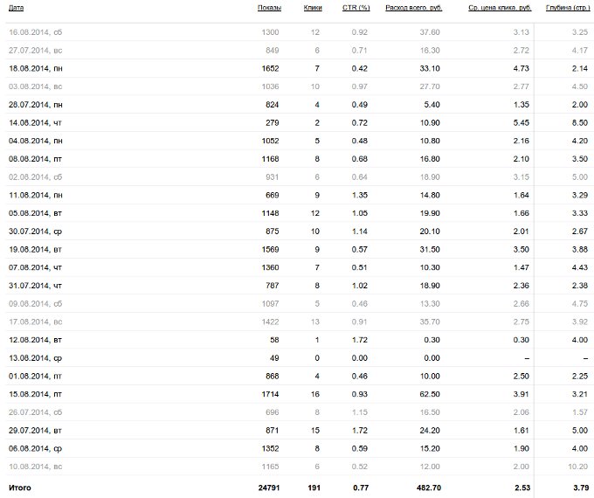The image size is (594, 498).
Task: Click depth value 10.20 for 10.08.2014
Action: click(577, 467)
